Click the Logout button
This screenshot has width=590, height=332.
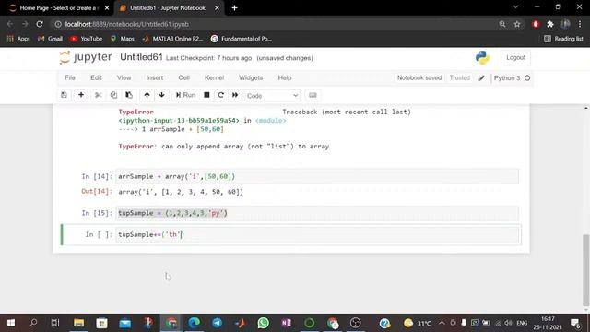(515, 57)
